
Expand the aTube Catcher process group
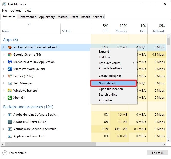tap(4, 47)
